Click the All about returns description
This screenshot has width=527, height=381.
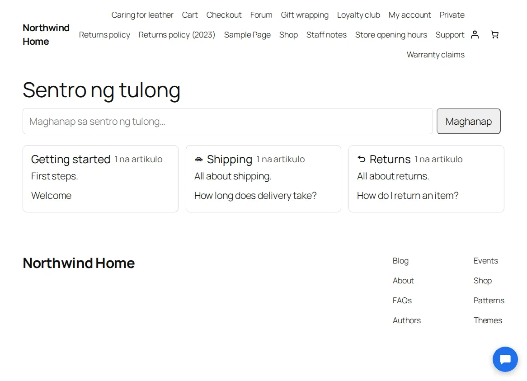pos(393,176)
